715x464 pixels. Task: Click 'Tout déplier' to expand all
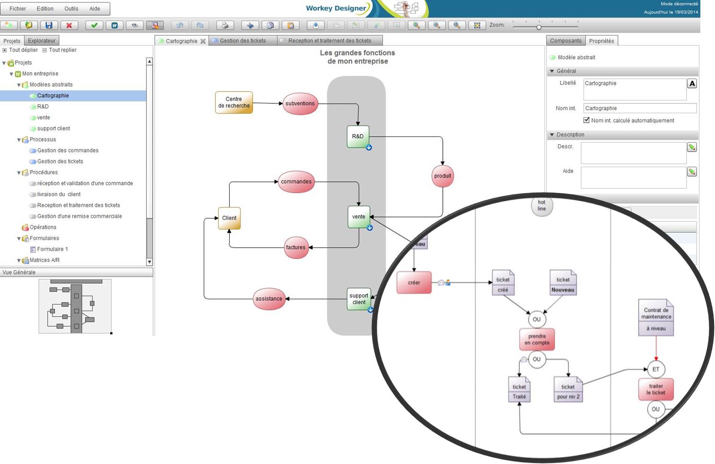point(20,50)
